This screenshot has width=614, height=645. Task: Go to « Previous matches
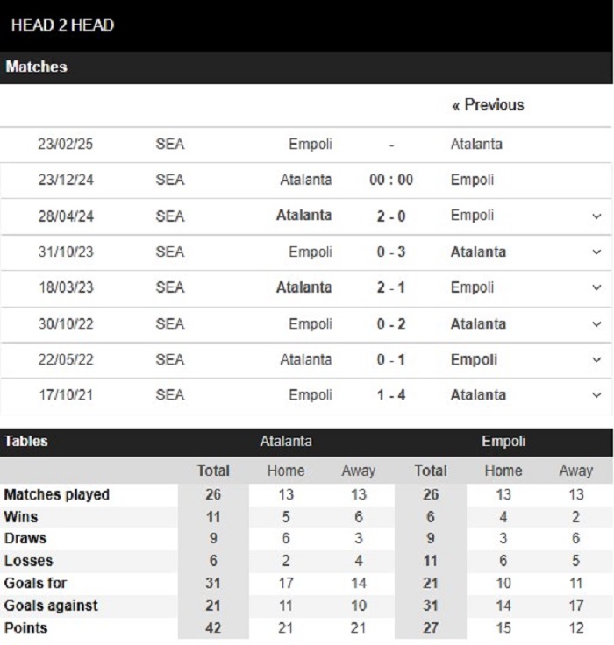(x=488, y=105)
